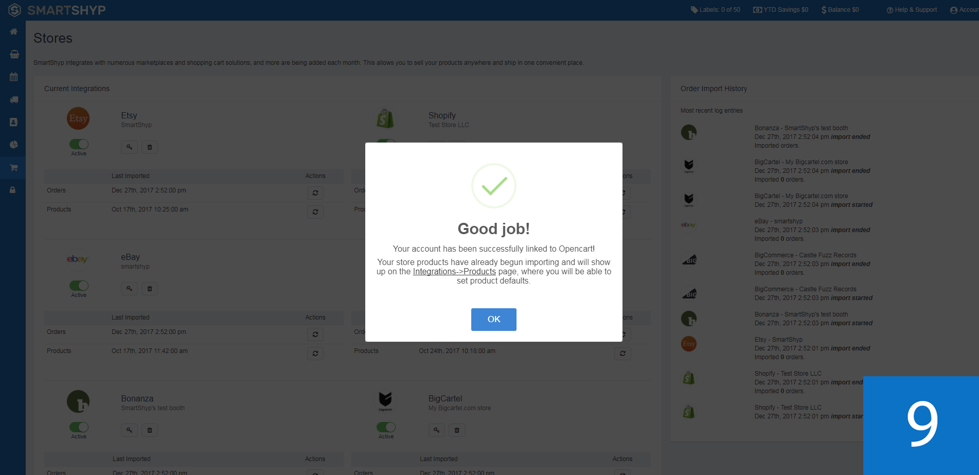Select the 'Oct 24th, 2017 10:18:00 am' date
The width and height of the screenshot is (979, 475).
pyautogui.click(x=457, y=351)
